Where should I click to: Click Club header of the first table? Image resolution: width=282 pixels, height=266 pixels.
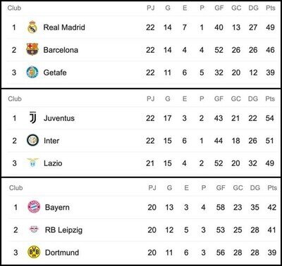click(14, 8)
